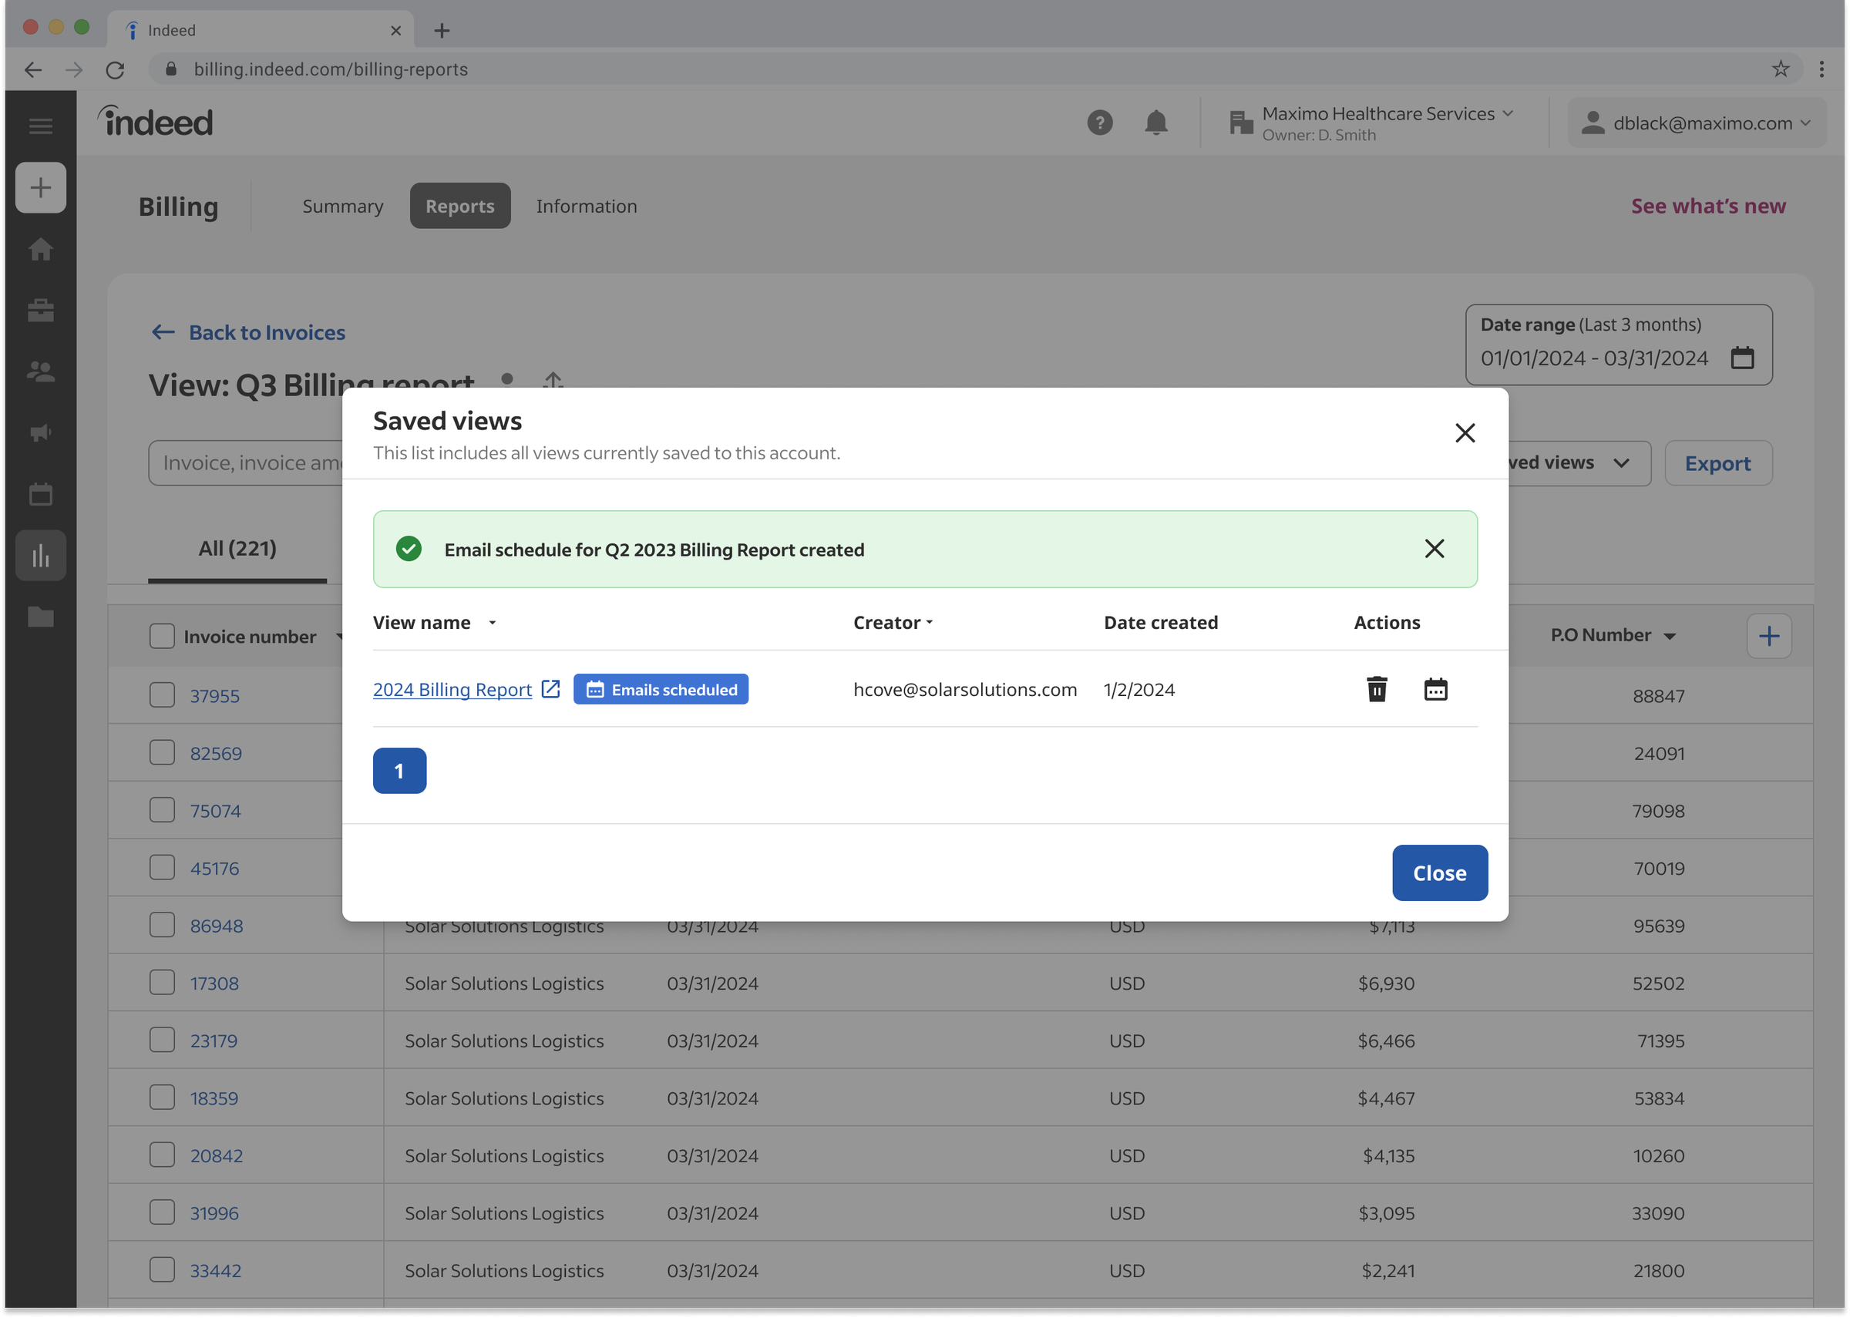Switch to the Information tab

point(586,206)
